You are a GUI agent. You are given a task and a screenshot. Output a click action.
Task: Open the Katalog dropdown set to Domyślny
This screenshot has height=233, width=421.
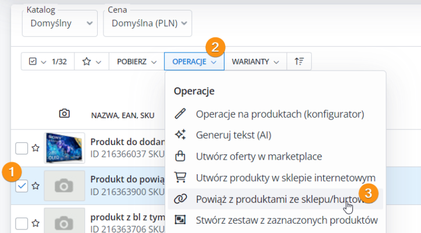(60, 23)
